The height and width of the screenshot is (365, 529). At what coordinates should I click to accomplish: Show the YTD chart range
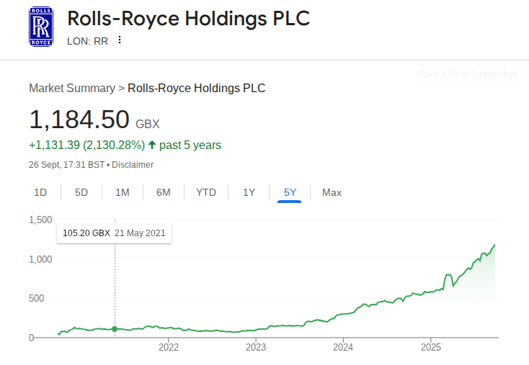click(x=206, y=192)
